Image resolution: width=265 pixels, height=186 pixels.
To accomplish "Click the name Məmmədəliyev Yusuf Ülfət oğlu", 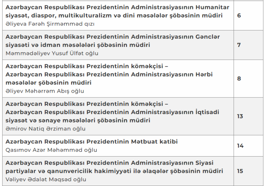I will [52, 53].
